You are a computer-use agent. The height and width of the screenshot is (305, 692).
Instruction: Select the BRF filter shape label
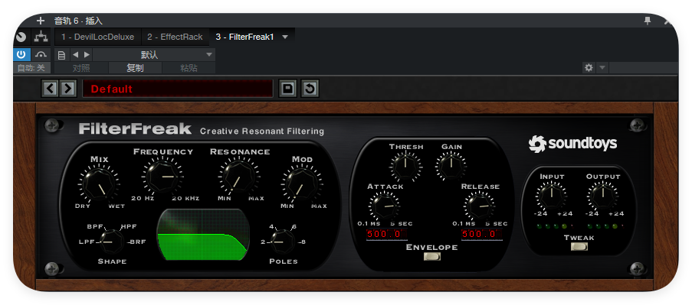pyautogui.click(x=137, y=242)
